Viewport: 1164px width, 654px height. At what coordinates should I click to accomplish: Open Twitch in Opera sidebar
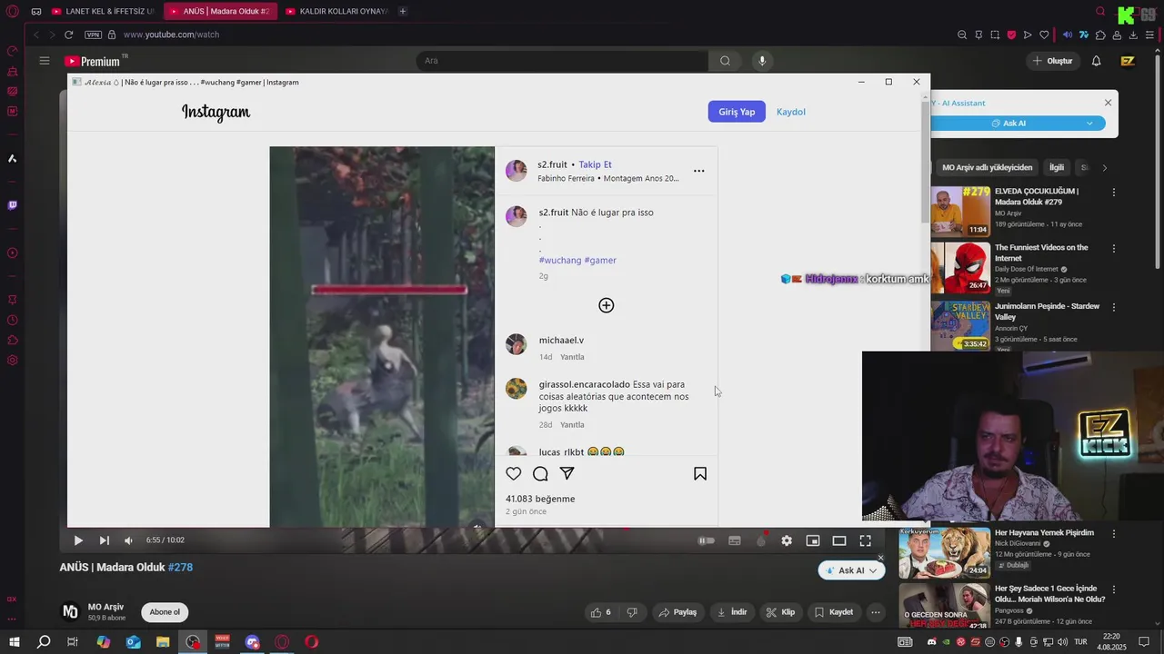[12, 205]
